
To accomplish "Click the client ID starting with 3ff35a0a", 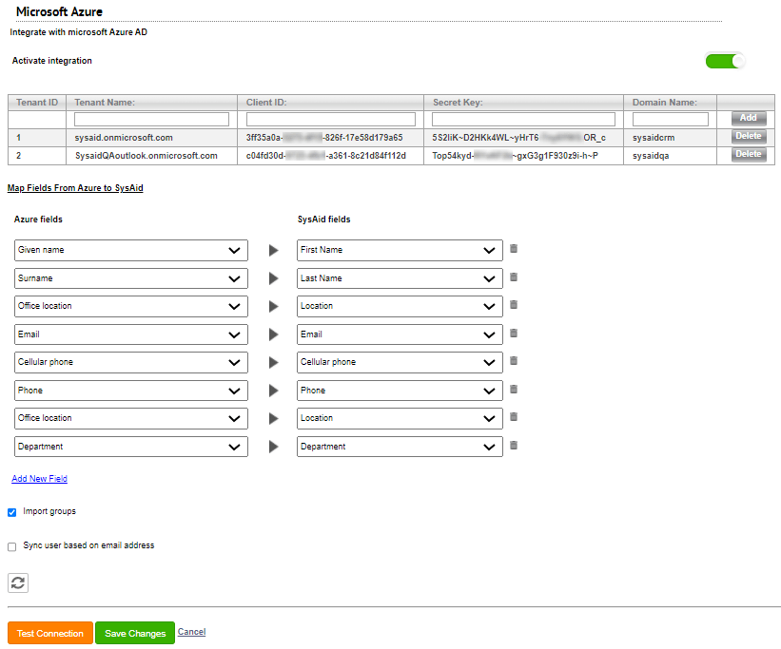I will [324, 138].
